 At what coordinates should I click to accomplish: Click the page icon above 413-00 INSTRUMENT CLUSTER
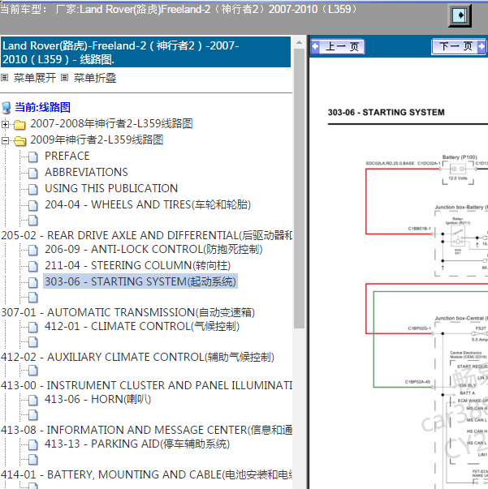(32, 371)
